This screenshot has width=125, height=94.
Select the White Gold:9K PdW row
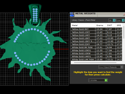(97, 47)
